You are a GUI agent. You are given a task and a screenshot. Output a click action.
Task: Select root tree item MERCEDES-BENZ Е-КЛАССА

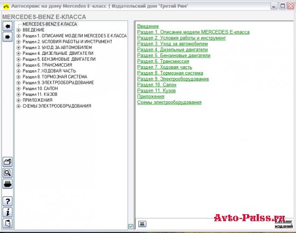pos(50,24)
